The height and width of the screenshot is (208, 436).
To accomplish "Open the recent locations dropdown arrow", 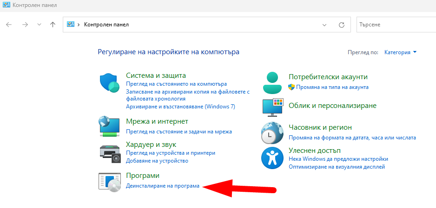I will [x=39, y=25].
